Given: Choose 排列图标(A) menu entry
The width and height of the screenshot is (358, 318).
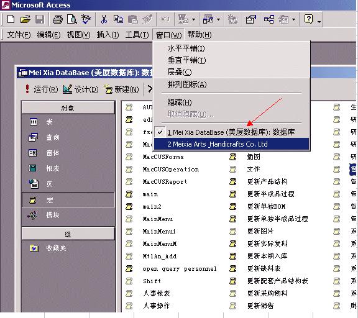Looking at the screenshot, I should 232,84.
